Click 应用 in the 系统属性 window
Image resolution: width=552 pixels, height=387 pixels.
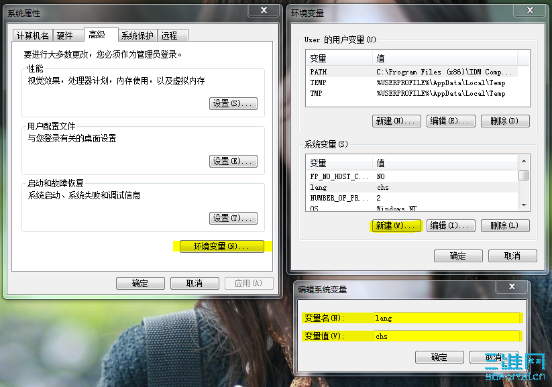tap(249, 283)
